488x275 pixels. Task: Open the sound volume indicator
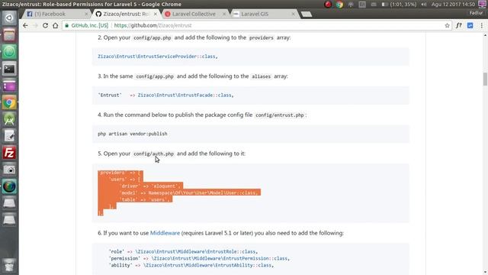424,5
